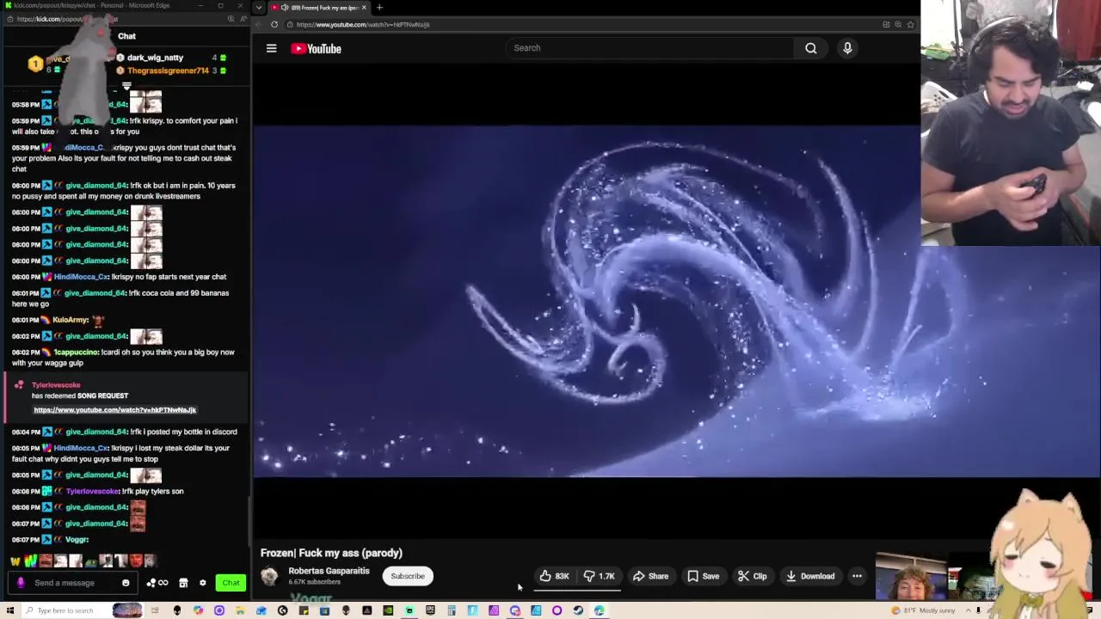Image resolution: width=1101 pixels, height=619 pixels.
Task: Open more actions three-dot menu
Action: 857,576
